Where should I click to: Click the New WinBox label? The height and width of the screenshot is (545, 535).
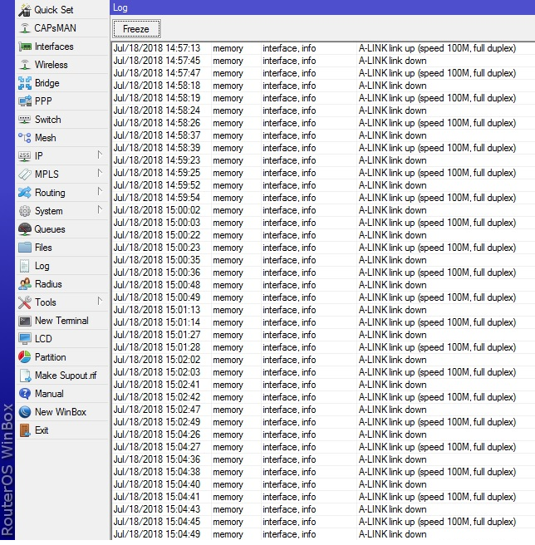click(61, 412)
